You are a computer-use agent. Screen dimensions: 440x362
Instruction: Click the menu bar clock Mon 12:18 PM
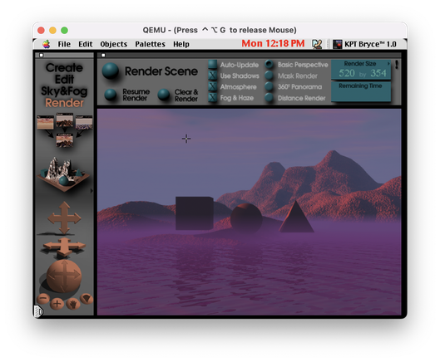coord(273,43)
